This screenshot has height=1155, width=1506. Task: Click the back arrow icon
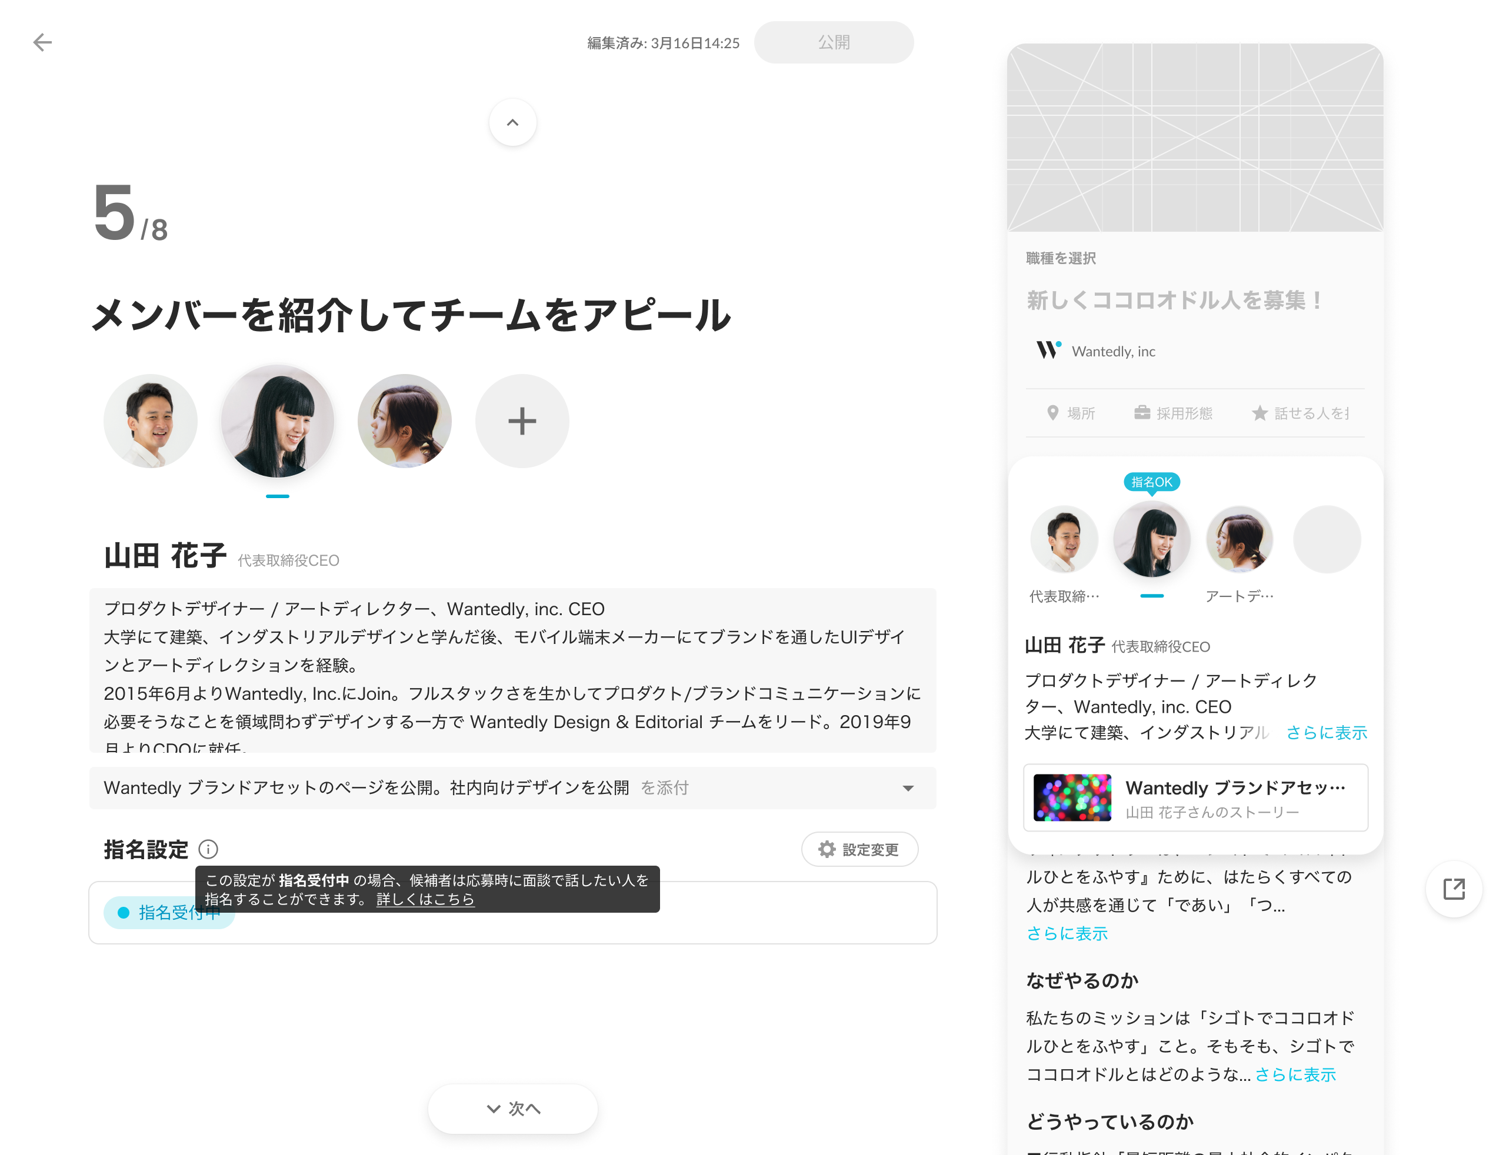click(x=42, y=42)
